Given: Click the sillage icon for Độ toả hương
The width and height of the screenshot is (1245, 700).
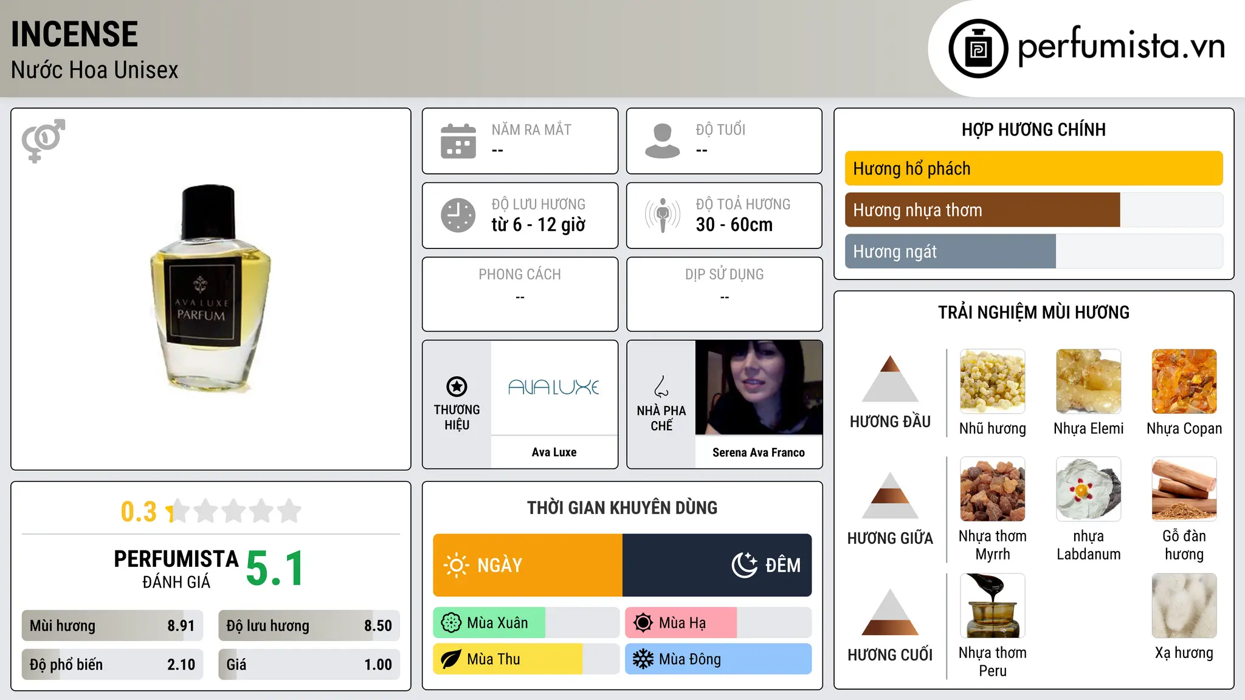Looking at the screenshot, I should click(663, 215).
